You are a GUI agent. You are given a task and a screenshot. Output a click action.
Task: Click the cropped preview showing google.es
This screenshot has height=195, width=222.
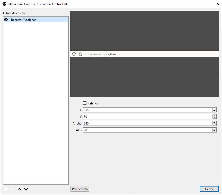145,54
